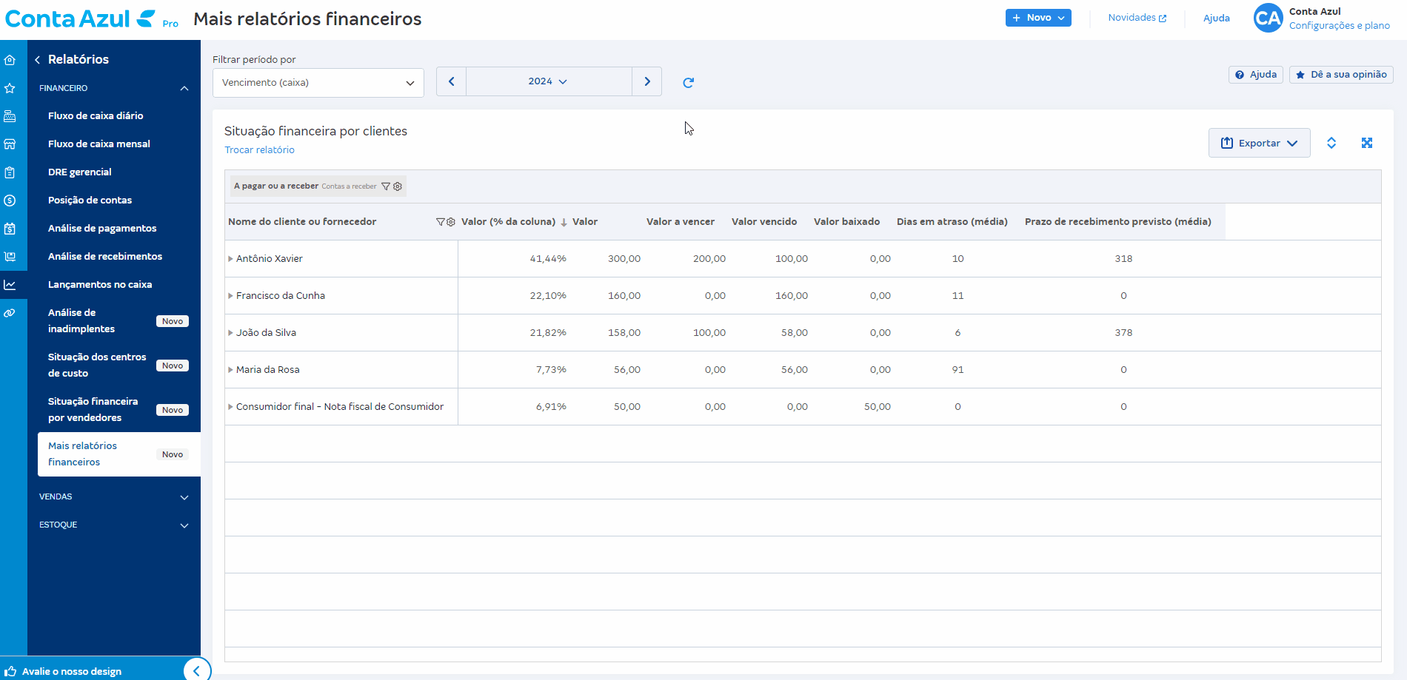Open the fullscreen view icon near Exportar

1367,143
